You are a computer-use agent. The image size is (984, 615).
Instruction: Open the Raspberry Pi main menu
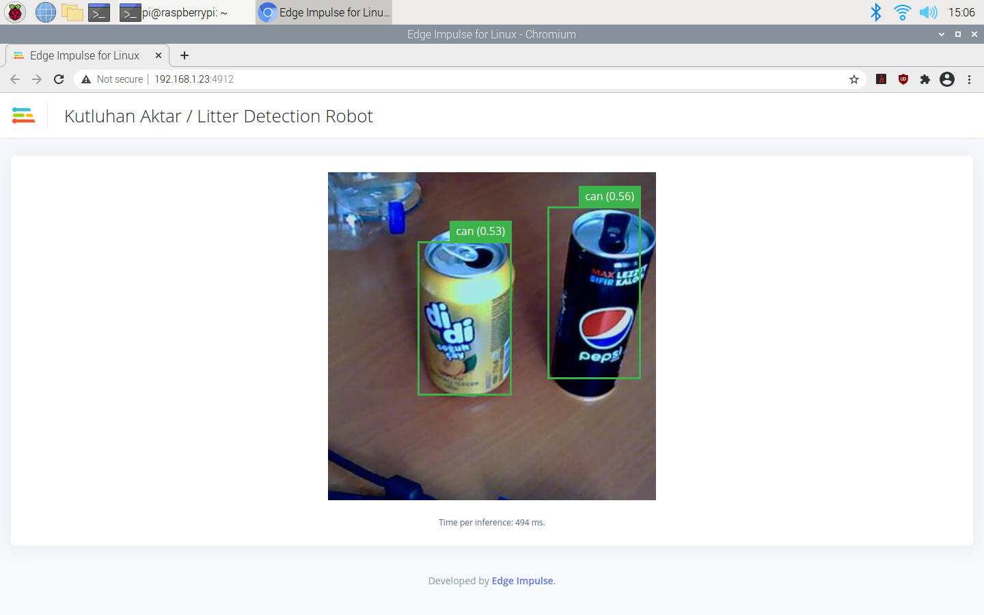point(15,12)
